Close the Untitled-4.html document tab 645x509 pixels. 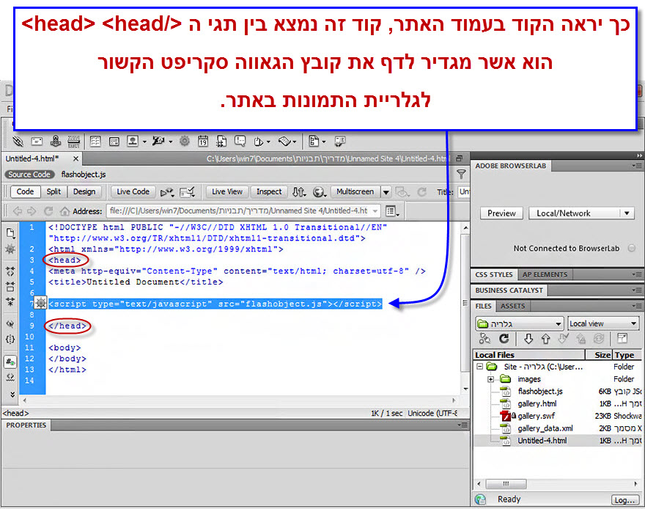tap(75, 158)
